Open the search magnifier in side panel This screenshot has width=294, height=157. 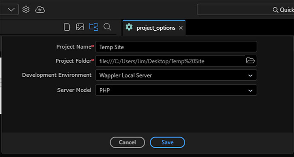[x=107, y=27]
